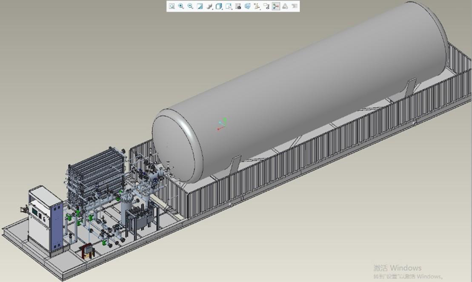Repaint the graphics window
The height and width of the screenshot is (282, 472).
pos(200,6)
